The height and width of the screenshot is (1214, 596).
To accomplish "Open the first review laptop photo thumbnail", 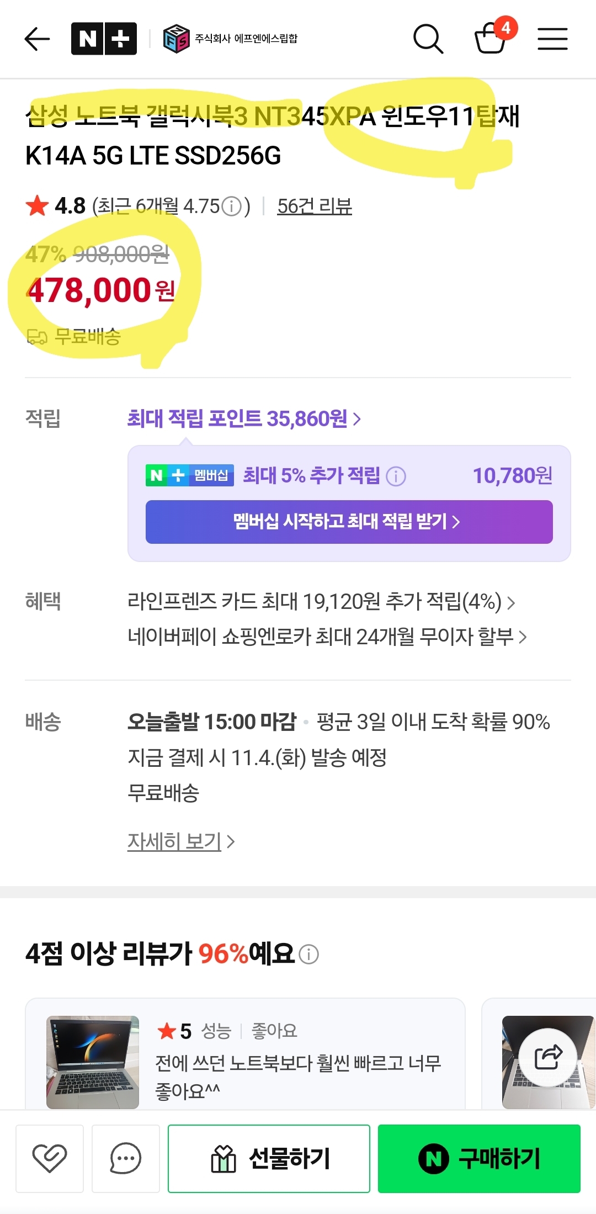I will (x=93, y=1062).
